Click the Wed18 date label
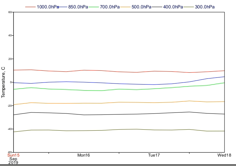 [x=224, y=155]
